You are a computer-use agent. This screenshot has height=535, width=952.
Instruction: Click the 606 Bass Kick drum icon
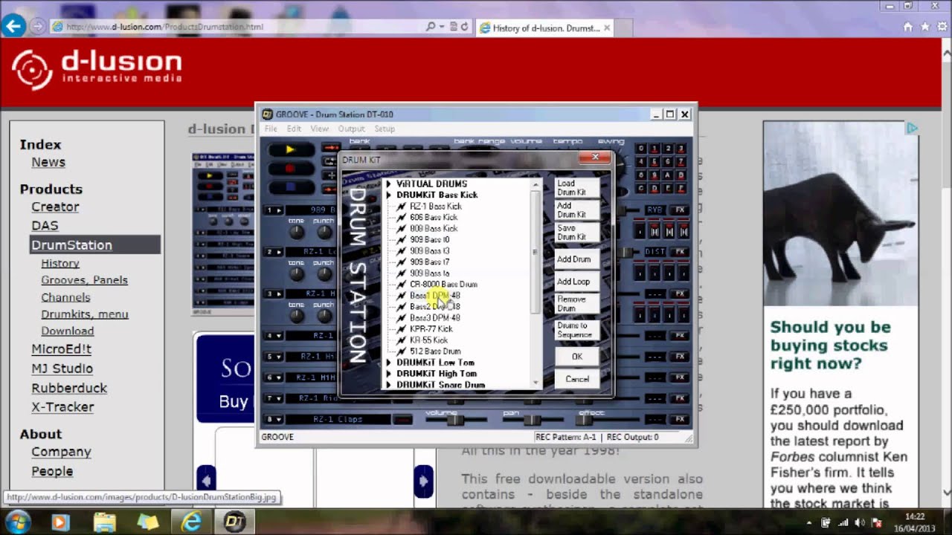tap(402, 217)
